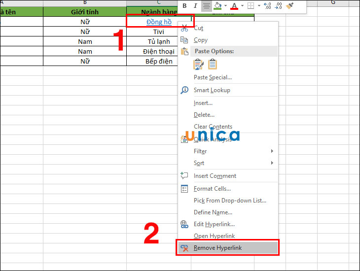The height and width of the screenshot is (271, 360).
Task: Choose Pick From Drop-down List...
Action: [x=230, y=201]
